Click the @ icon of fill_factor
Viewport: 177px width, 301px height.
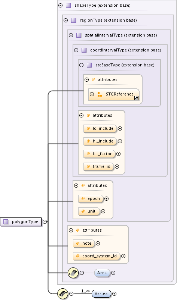[88, 154]
